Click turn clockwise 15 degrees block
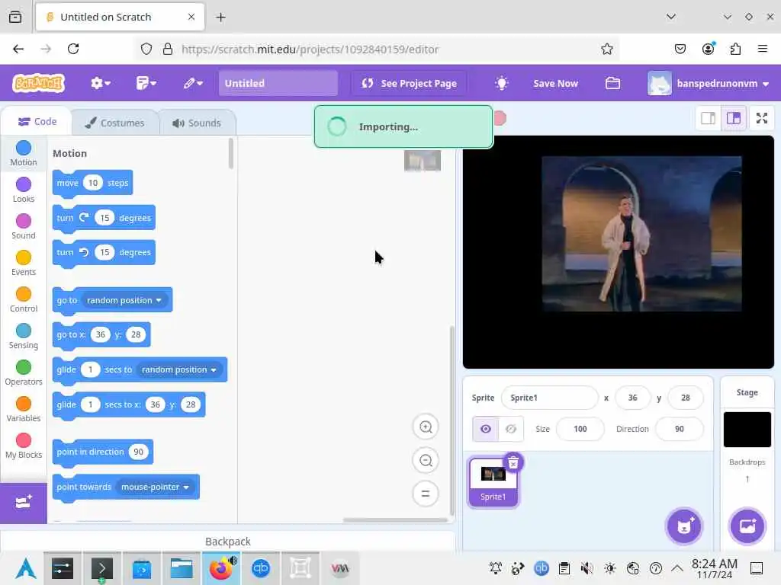This screenshot has height=585, width=781. click(x=104, y=218)
